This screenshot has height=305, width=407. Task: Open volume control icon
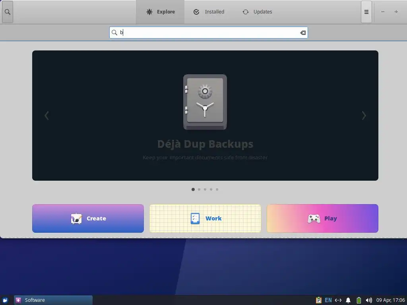[x=369, y=300]
